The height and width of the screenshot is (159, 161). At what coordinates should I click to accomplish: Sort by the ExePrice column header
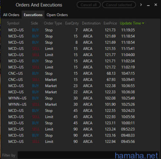110,23
